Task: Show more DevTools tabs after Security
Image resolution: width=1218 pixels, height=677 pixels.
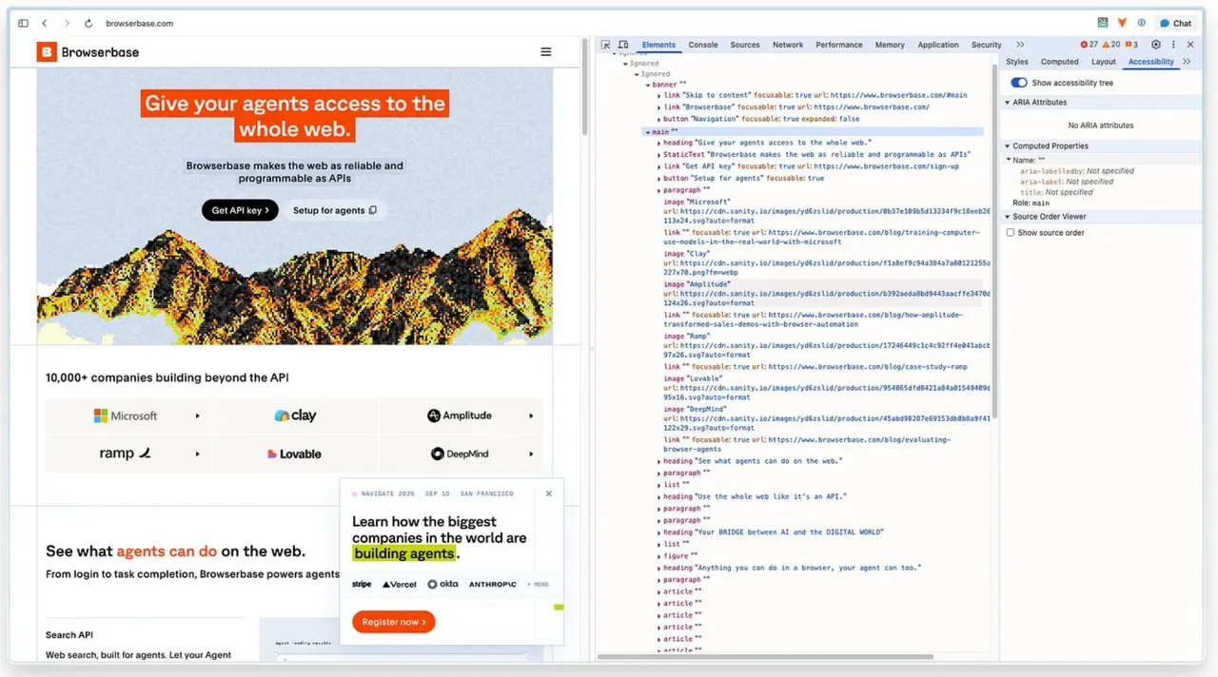Action: [x=1020, y=45]
